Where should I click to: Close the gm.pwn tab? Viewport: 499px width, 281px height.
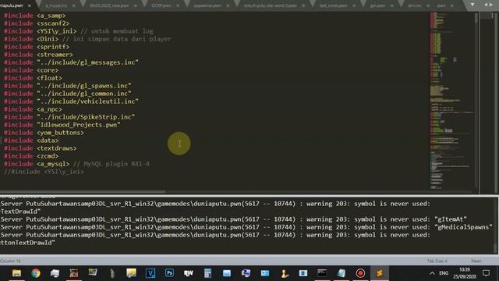point(391,5)
